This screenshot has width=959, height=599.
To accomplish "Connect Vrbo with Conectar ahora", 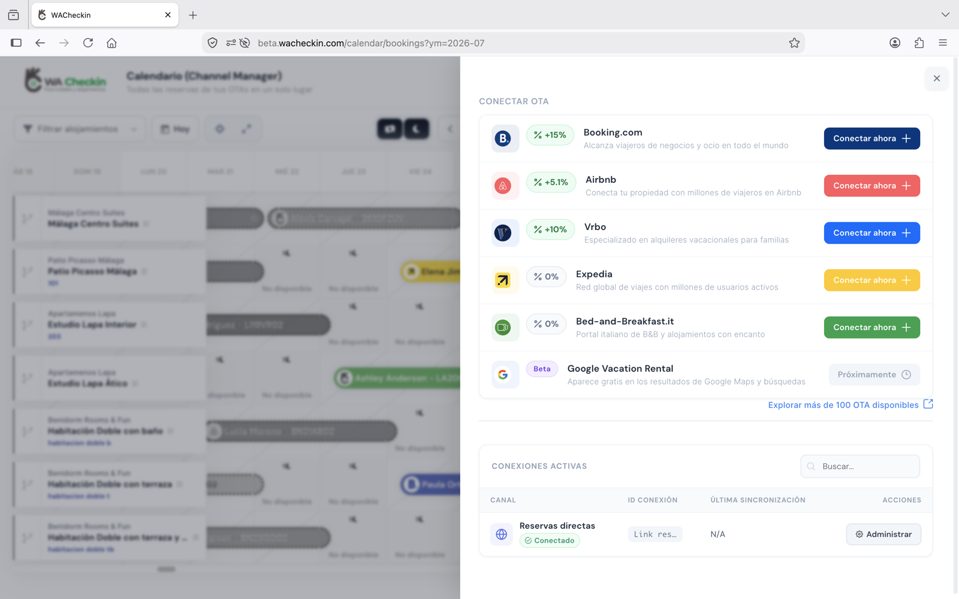I will [x=871, y=233].
